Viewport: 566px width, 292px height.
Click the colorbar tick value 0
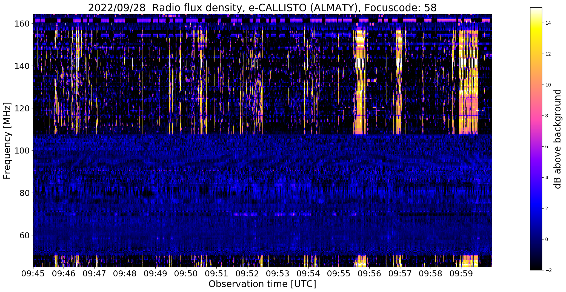(547, 239)
